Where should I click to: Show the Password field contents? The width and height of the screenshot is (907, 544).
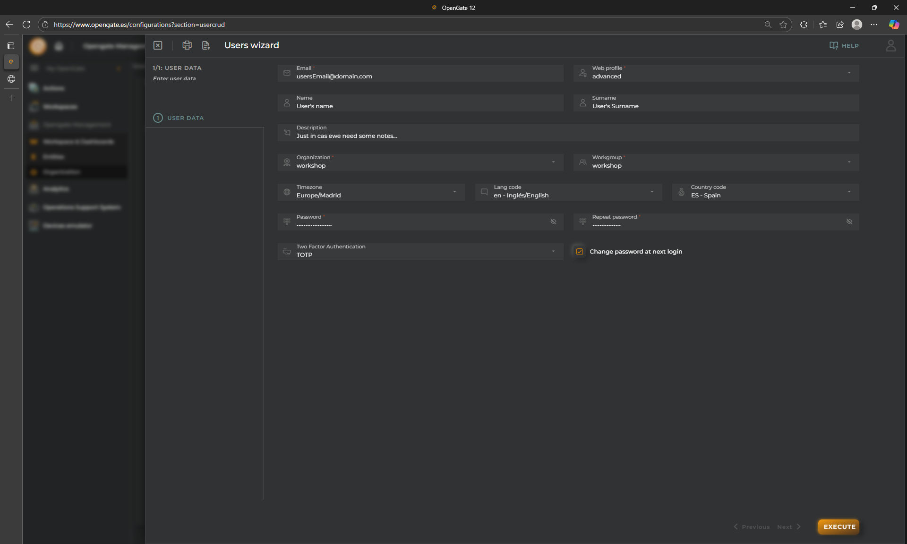(553, 221)
